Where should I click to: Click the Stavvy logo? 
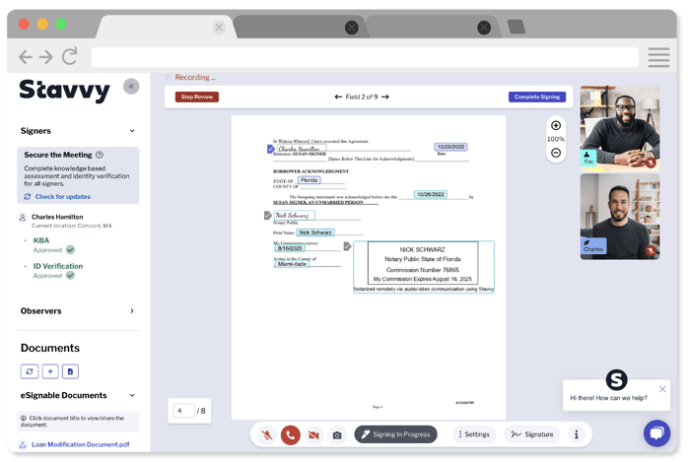(x=64, y=90)
